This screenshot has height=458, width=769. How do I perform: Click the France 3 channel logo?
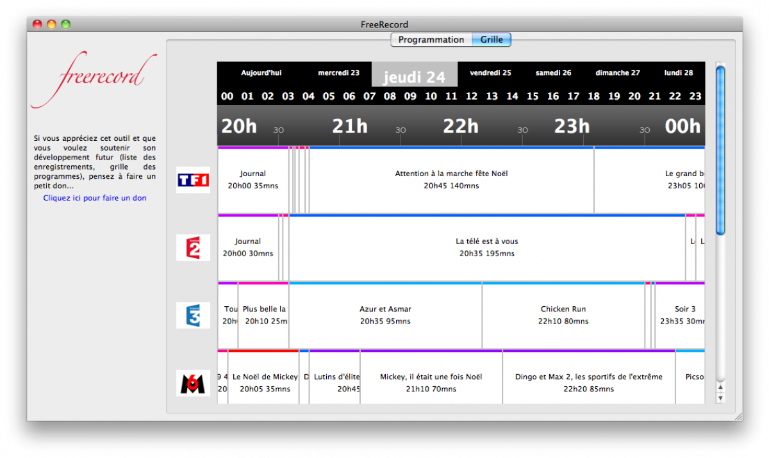[193, 316]
